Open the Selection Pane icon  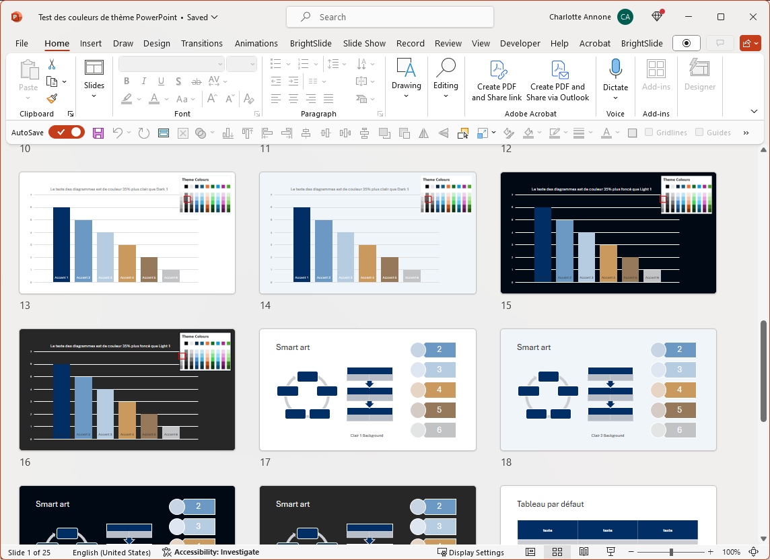(462, 133)
